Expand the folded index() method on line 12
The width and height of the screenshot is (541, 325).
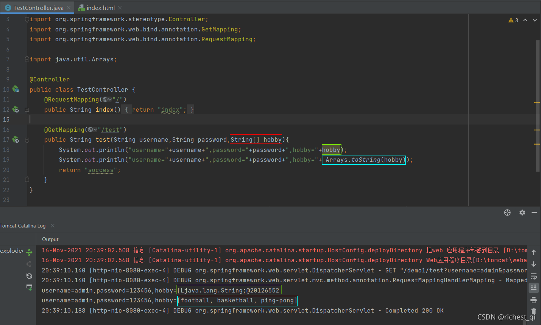[27, 110]
